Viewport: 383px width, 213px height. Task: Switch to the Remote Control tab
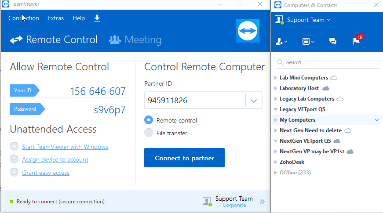(54, 40)
